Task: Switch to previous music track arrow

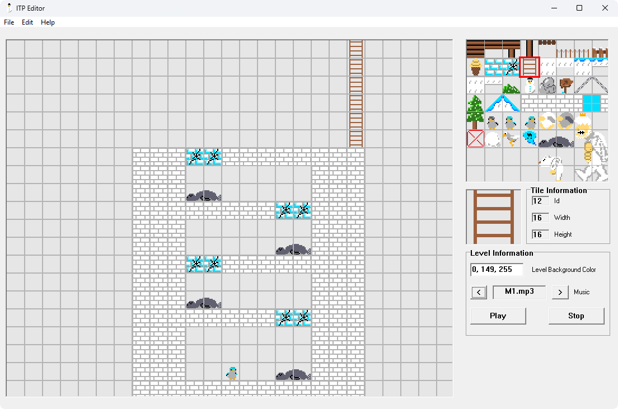Action: [x=479, y=293]
